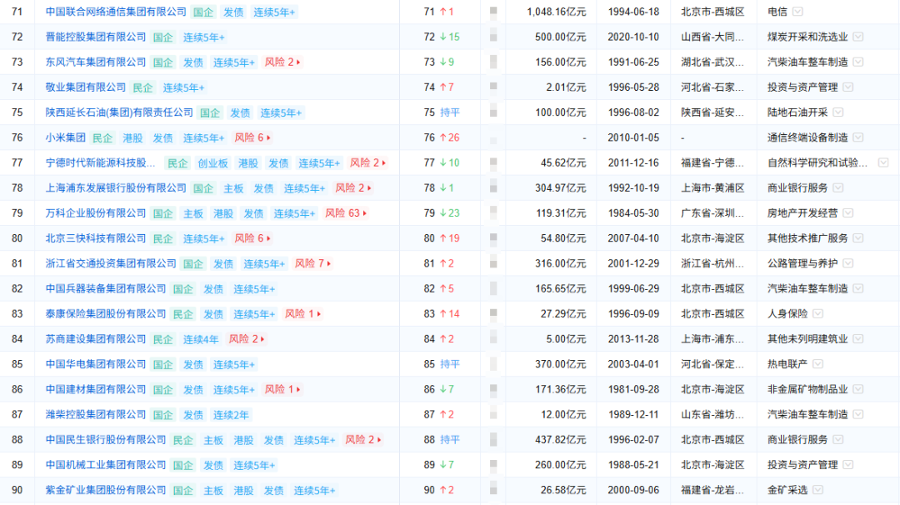Click the 发债 tag for 中国华电集团
900x505 pixels.
click(192, 365)
